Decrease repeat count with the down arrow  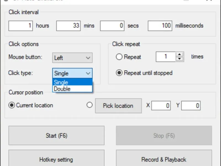click(x=180, y=59)
